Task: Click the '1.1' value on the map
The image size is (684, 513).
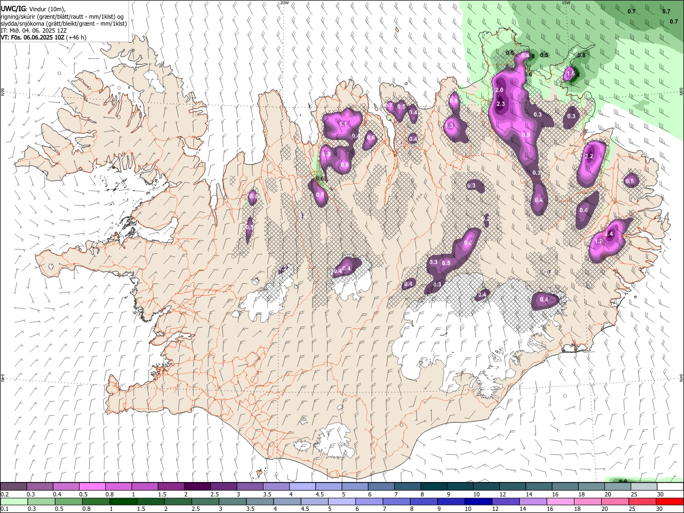Action: [344, 124]
